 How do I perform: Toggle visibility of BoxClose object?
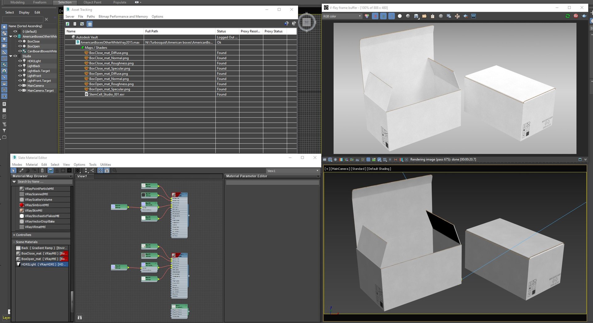coord(20,41)
